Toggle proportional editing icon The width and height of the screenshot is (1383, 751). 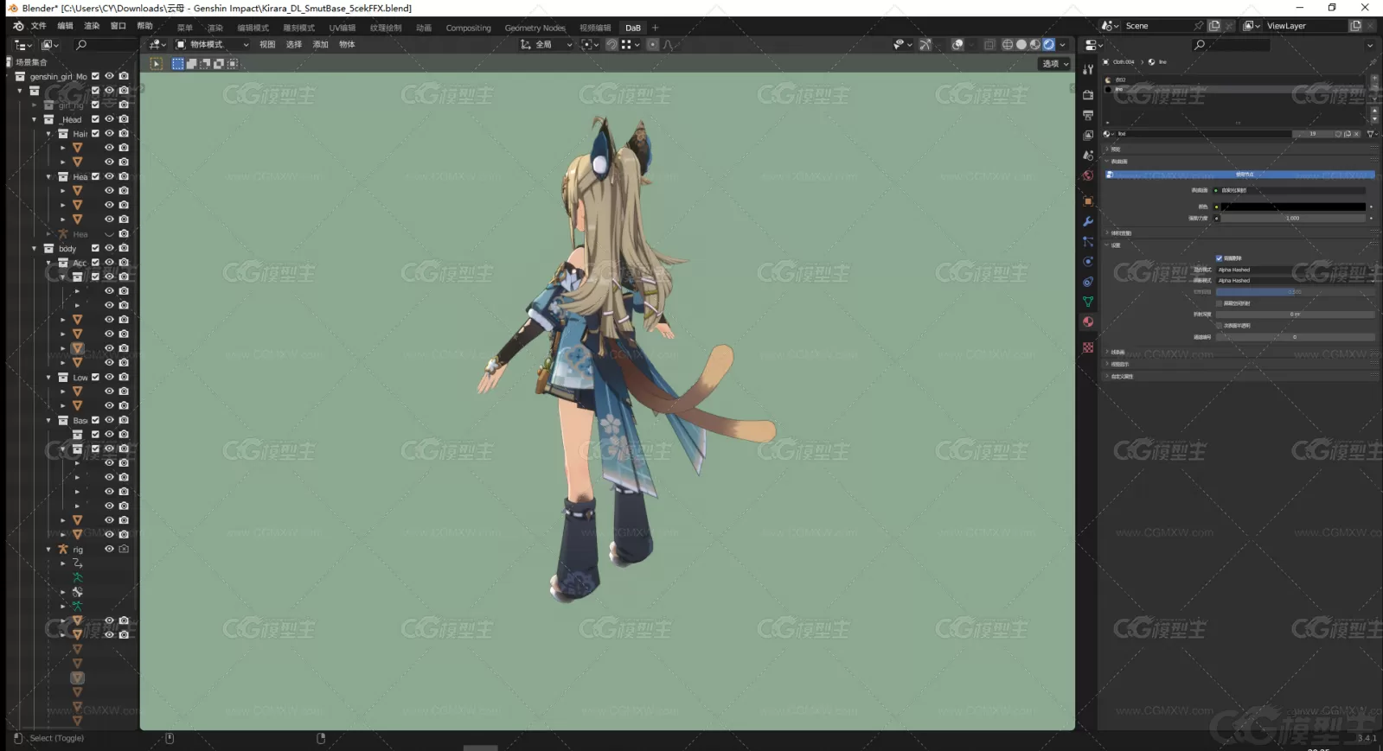point(653,44)
